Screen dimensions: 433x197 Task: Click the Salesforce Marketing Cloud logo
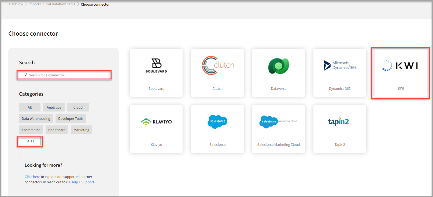tap(278, 122)
